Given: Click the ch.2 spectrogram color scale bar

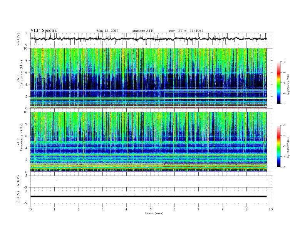Looking at the screenshot, I should [x=278, y=146].
